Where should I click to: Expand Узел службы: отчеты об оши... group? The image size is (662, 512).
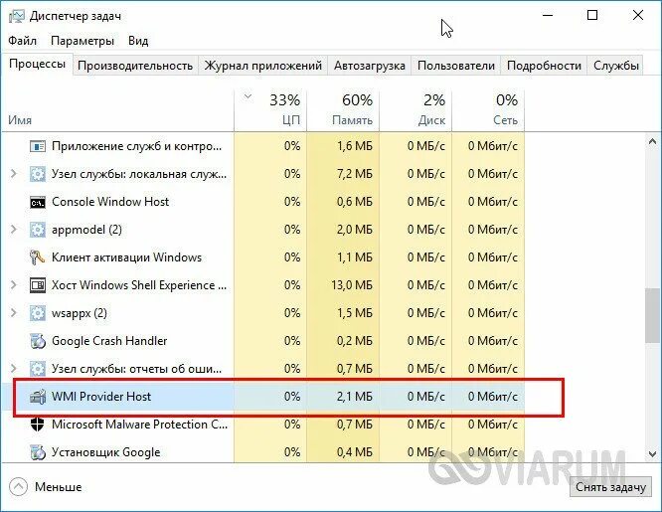[x=14, y=369]
